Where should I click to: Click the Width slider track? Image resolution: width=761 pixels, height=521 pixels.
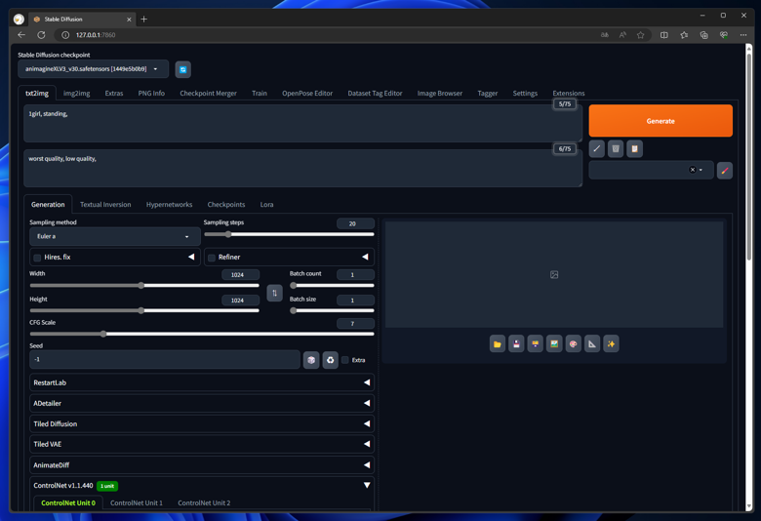click(144, 286)
